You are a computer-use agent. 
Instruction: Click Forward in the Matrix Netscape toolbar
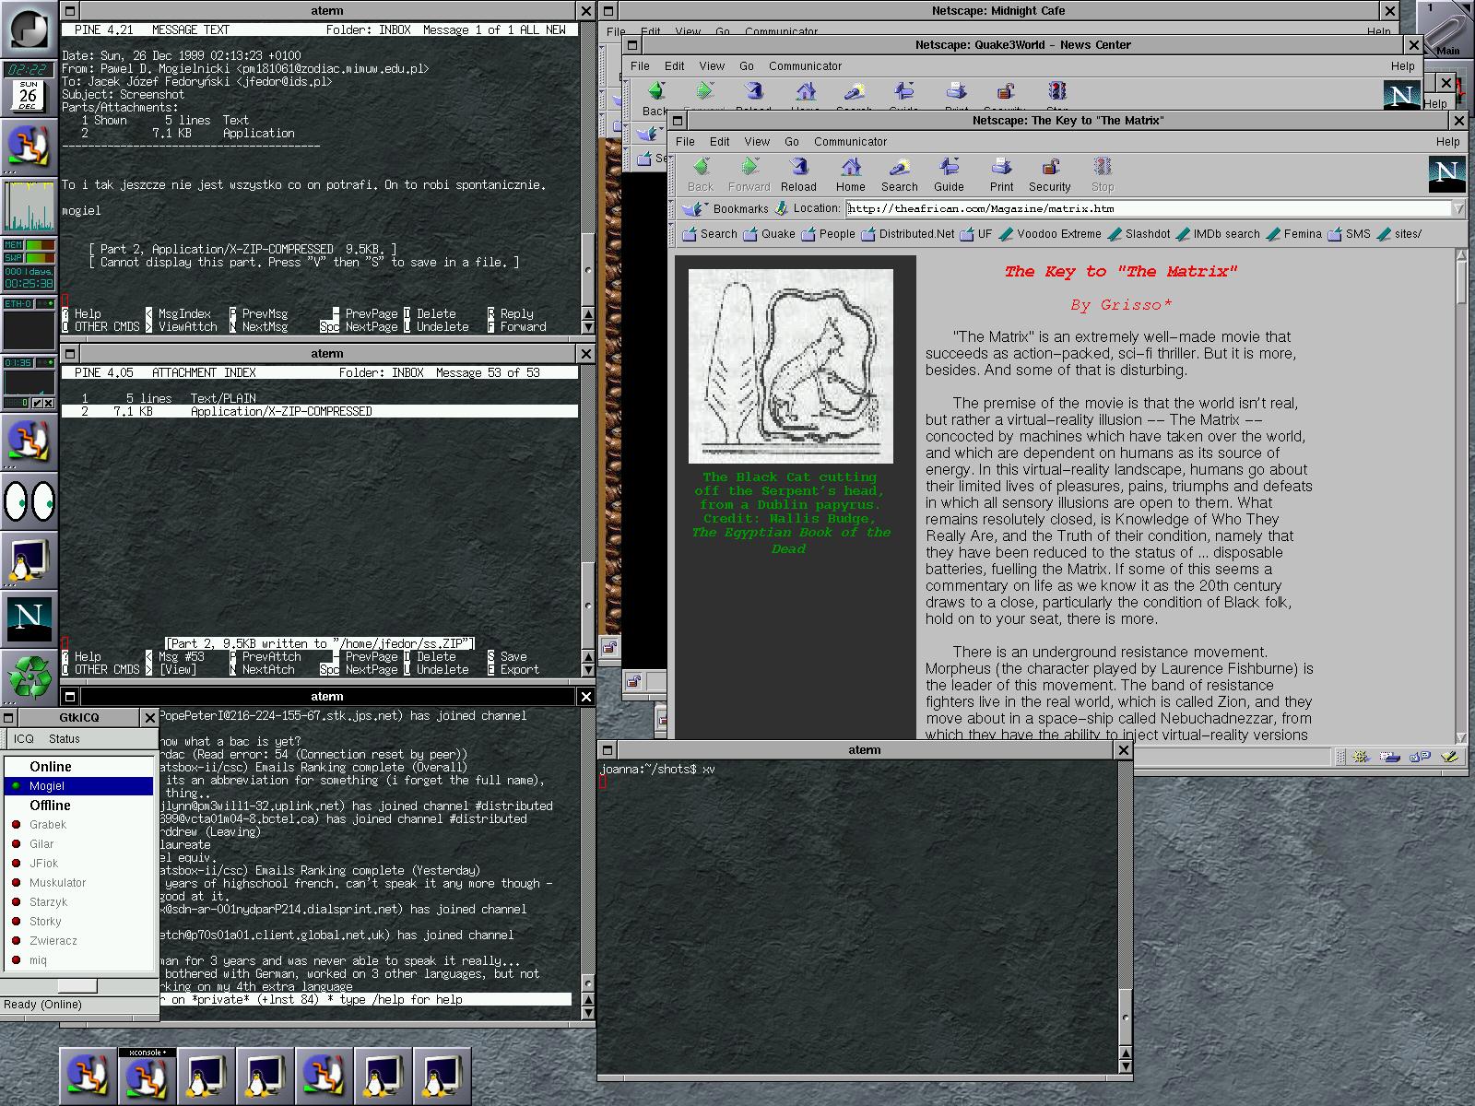(x=749, y=173)
